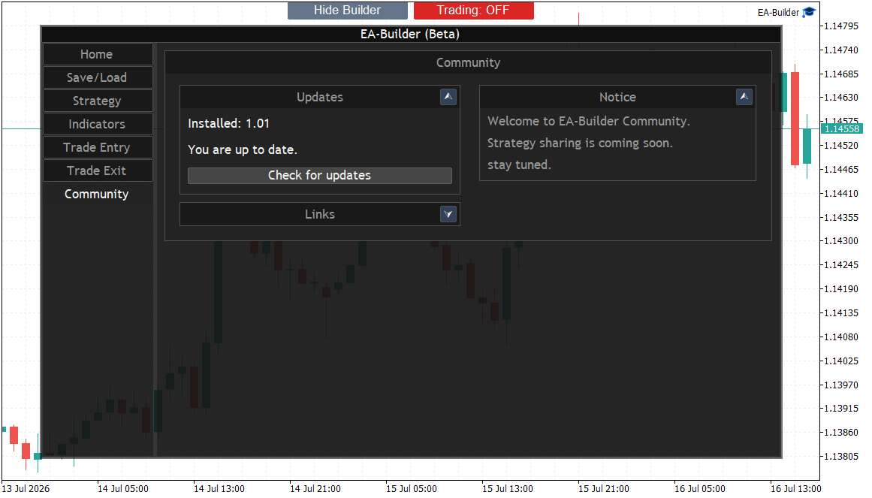Select the Community menu item
This screenshot has height=498, width=872.
(98, 195)
